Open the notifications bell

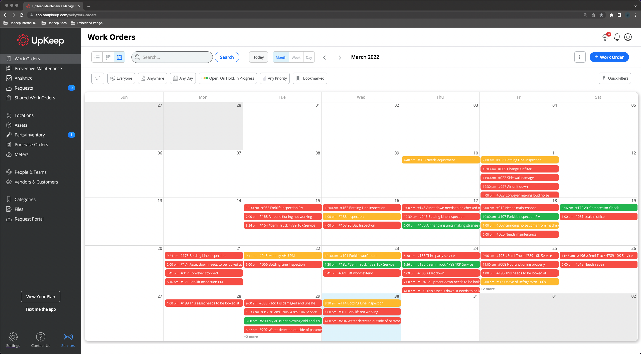pos(617,37)
